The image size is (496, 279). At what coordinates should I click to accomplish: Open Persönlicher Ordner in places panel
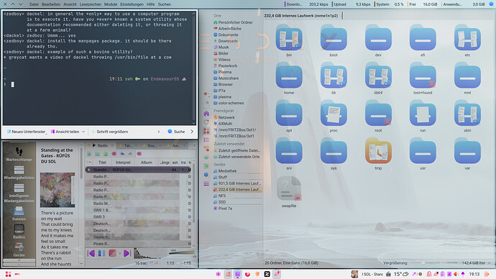(x=233, y=22)
